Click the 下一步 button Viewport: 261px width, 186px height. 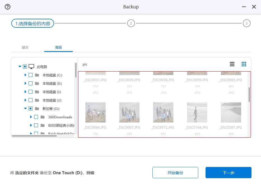point(228,173)
